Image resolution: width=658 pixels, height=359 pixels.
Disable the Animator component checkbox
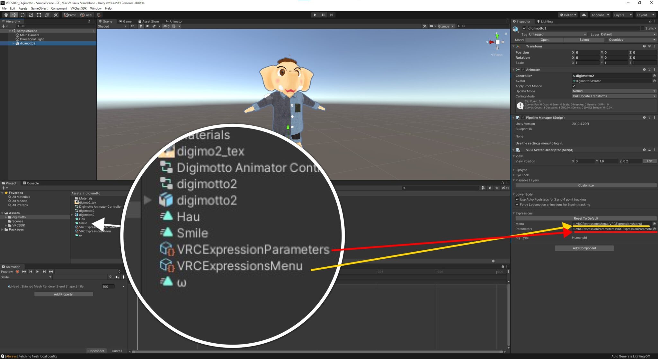(x=523, y=70)
